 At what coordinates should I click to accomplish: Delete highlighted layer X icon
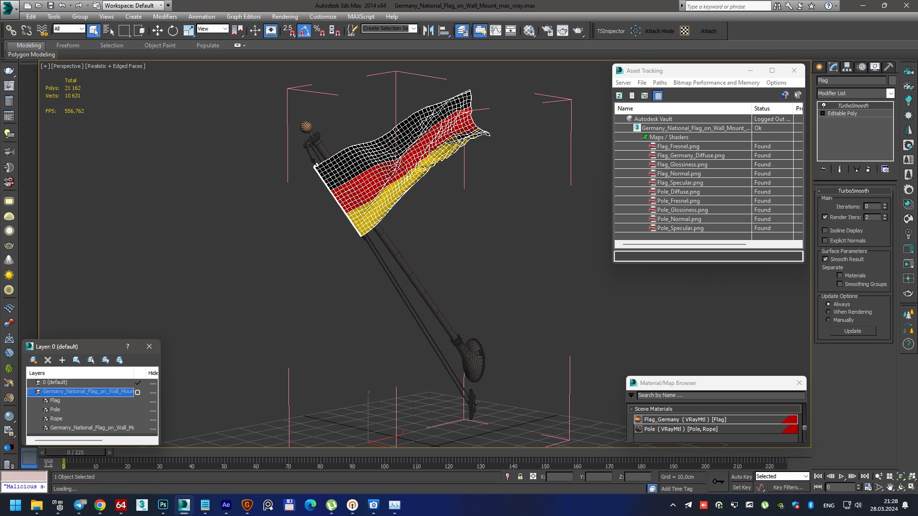48,360
